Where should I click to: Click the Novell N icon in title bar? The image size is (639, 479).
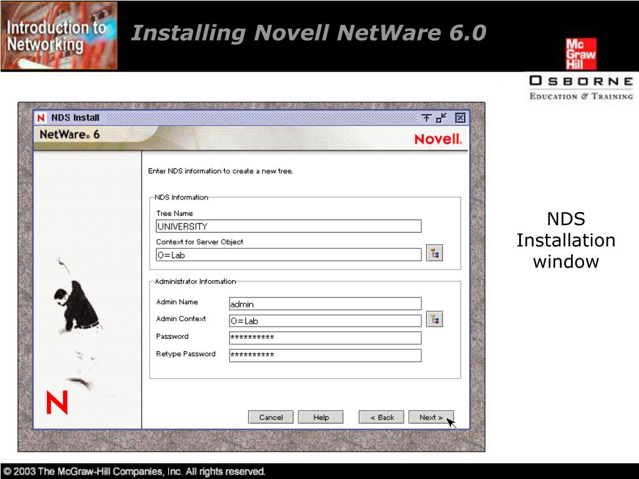point(41,118)
